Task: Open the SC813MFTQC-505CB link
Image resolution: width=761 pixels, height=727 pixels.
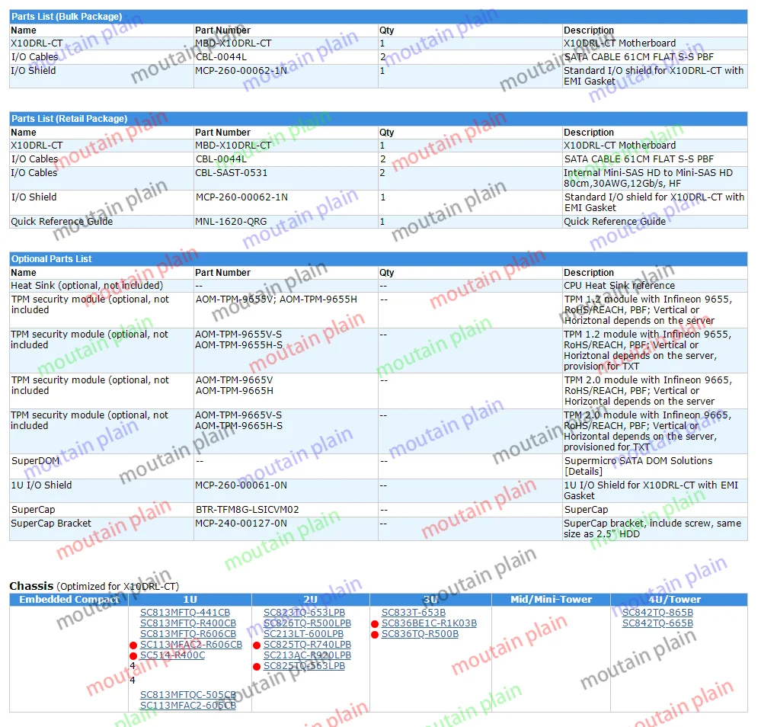Action: (188, 694)
